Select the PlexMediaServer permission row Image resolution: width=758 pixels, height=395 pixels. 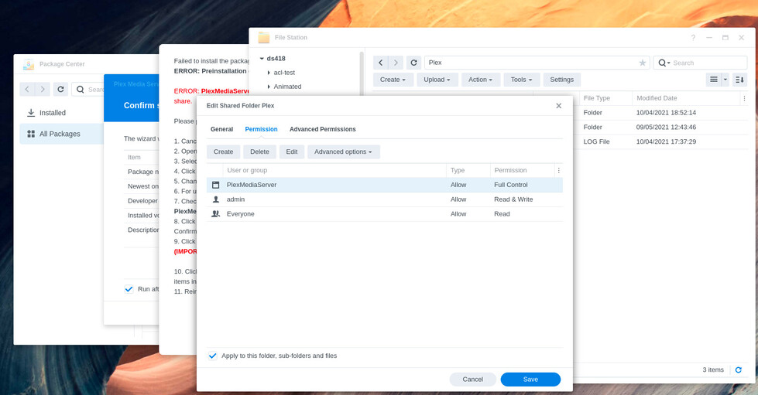tap(385, 185)
